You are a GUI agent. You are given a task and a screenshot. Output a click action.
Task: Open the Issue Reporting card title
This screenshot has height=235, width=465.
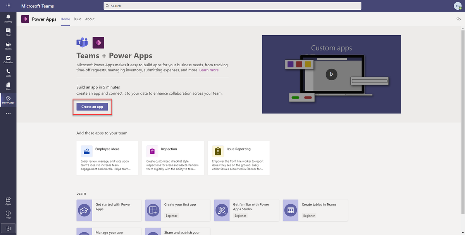[x=239, y=149]
